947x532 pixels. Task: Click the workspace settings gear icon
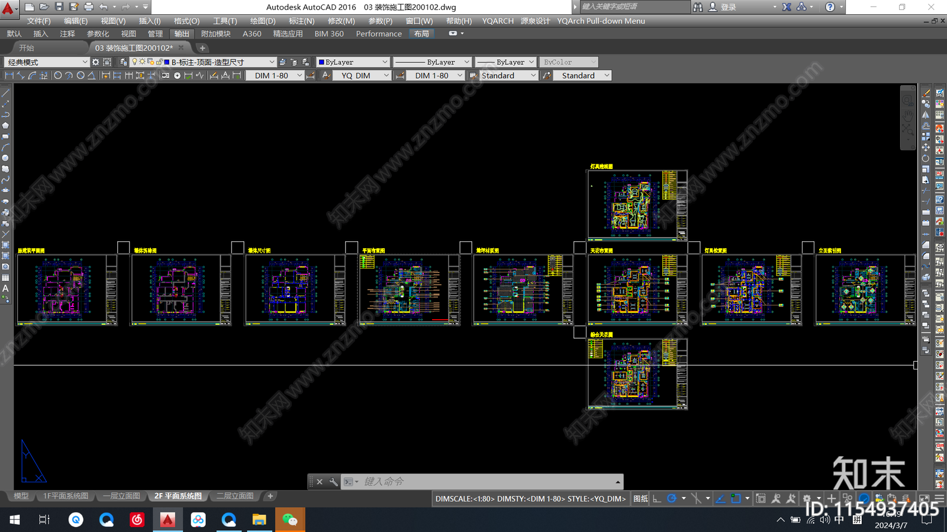(x=95, y=62)
